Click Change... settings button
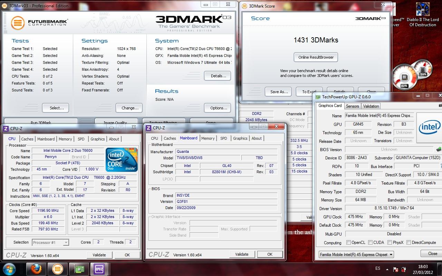The image size is (442, 276). pos(129,108)
